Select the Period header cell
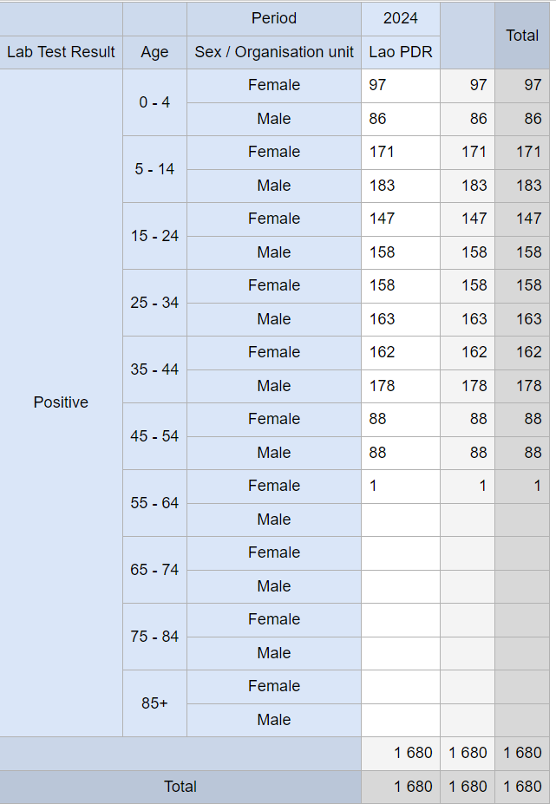Image resolution: width=556 pixels, height=804 pixels. [274, 19]
